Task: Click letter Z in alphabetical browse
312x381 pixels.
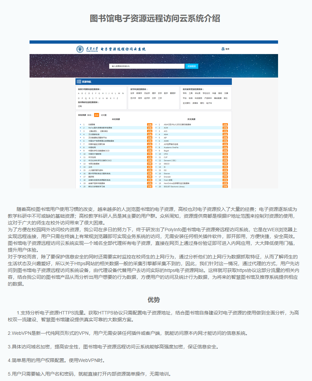Action: click(117, 98)
